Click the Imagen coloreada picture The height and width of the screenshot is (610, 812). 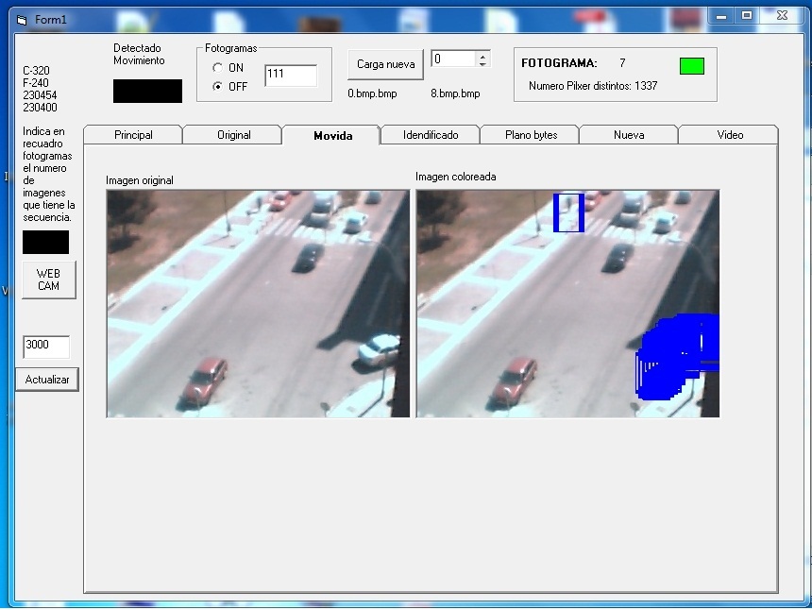[567, 303]
